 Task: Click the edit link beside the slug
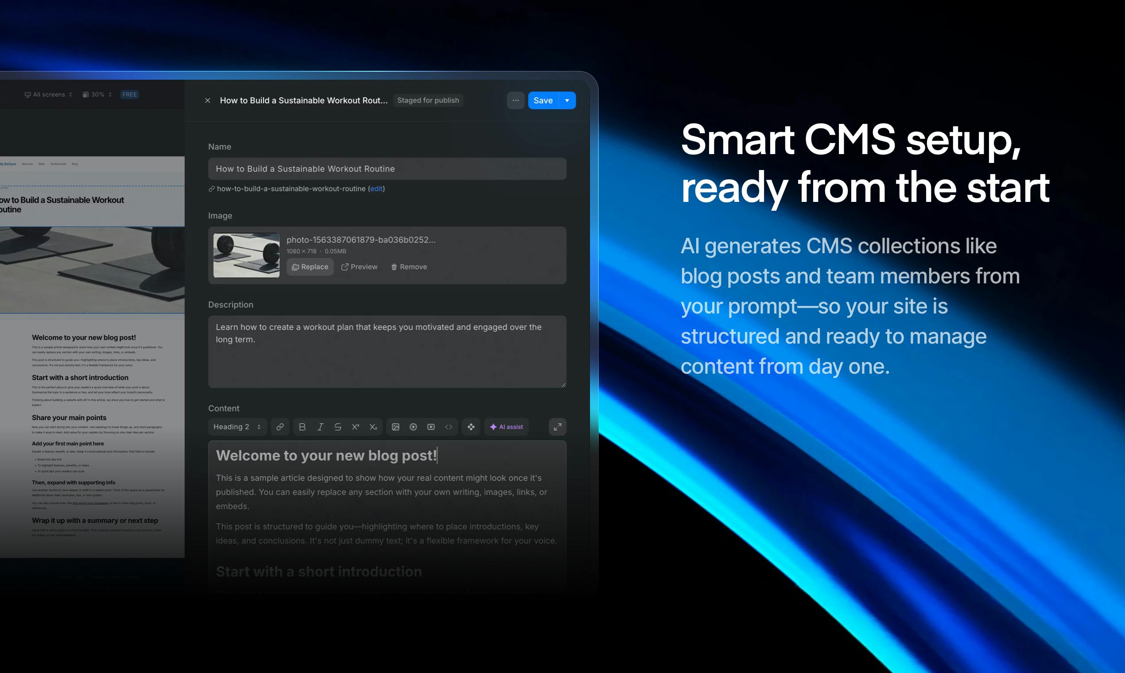click(x=376, y=189)
